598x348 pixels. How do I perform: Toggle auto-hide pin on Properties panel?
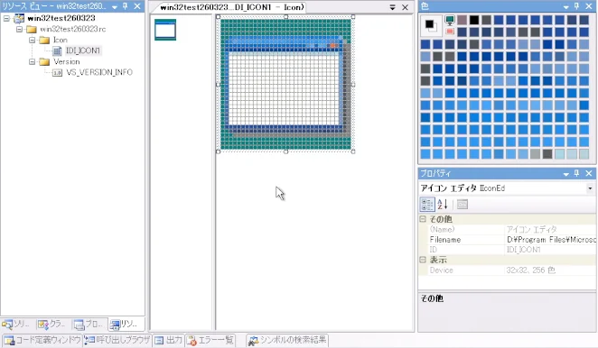[x=576, y=173]
